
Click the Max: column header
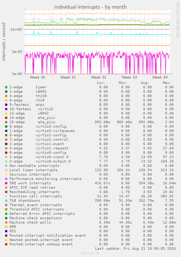point(167,83)
